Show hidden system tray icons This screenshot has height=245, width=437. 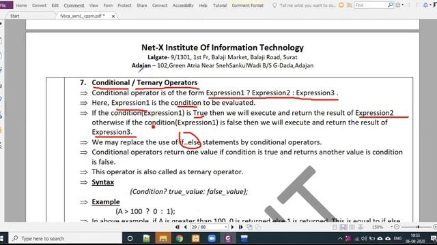[340, 238]
